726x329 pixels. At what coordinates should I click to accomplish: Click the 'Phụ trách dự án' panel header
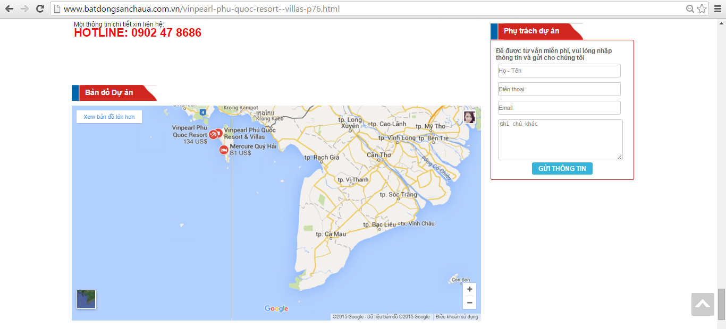pyautogui.click(x=537, y=31)
